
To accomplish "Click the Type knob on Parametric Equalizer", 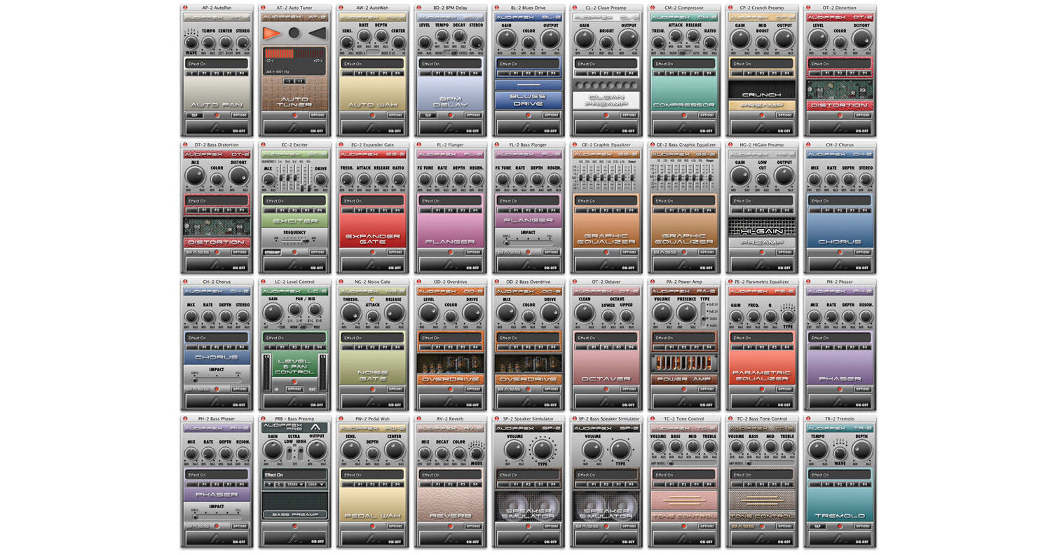I will click(x=788, y=316).
